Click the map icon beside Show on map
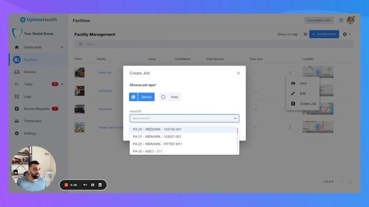The height and width of the screenshot is (207, 369). tap(305, 34)
